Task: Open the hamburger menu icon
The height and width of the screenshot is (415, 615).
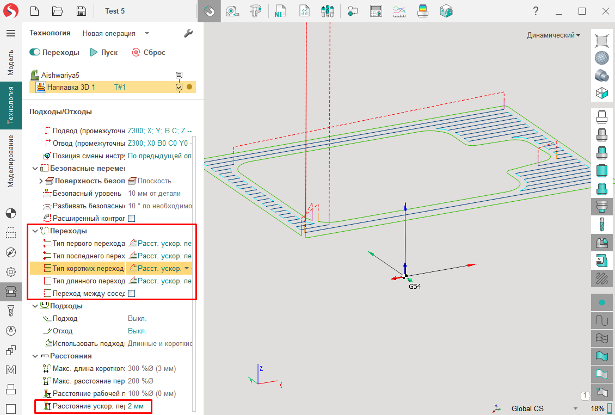Action: pos(11,33)
